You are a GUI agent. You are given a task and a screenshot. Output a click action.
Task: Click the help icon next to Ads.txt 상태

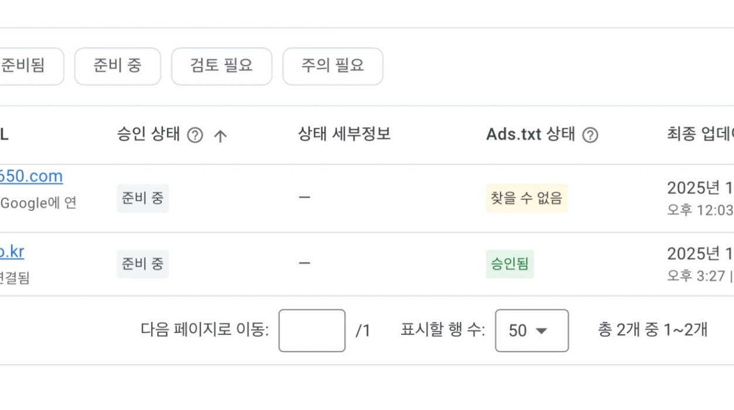591,135
